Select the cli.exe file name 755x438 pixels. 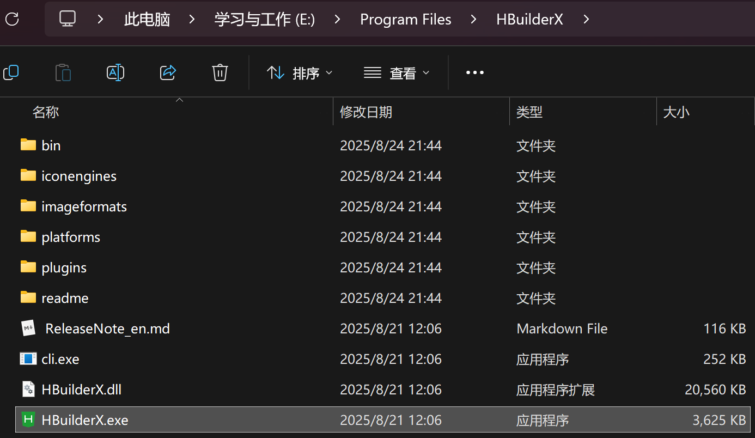(x=60, y=359)
